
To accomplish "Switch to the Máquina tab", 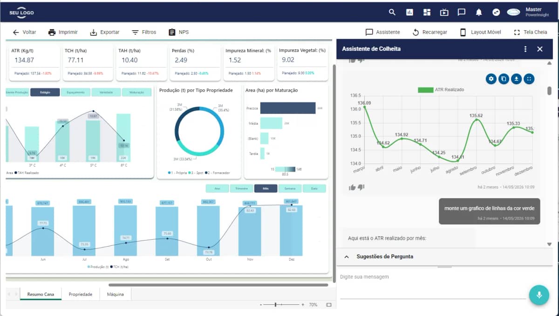I will click(116, 294).
